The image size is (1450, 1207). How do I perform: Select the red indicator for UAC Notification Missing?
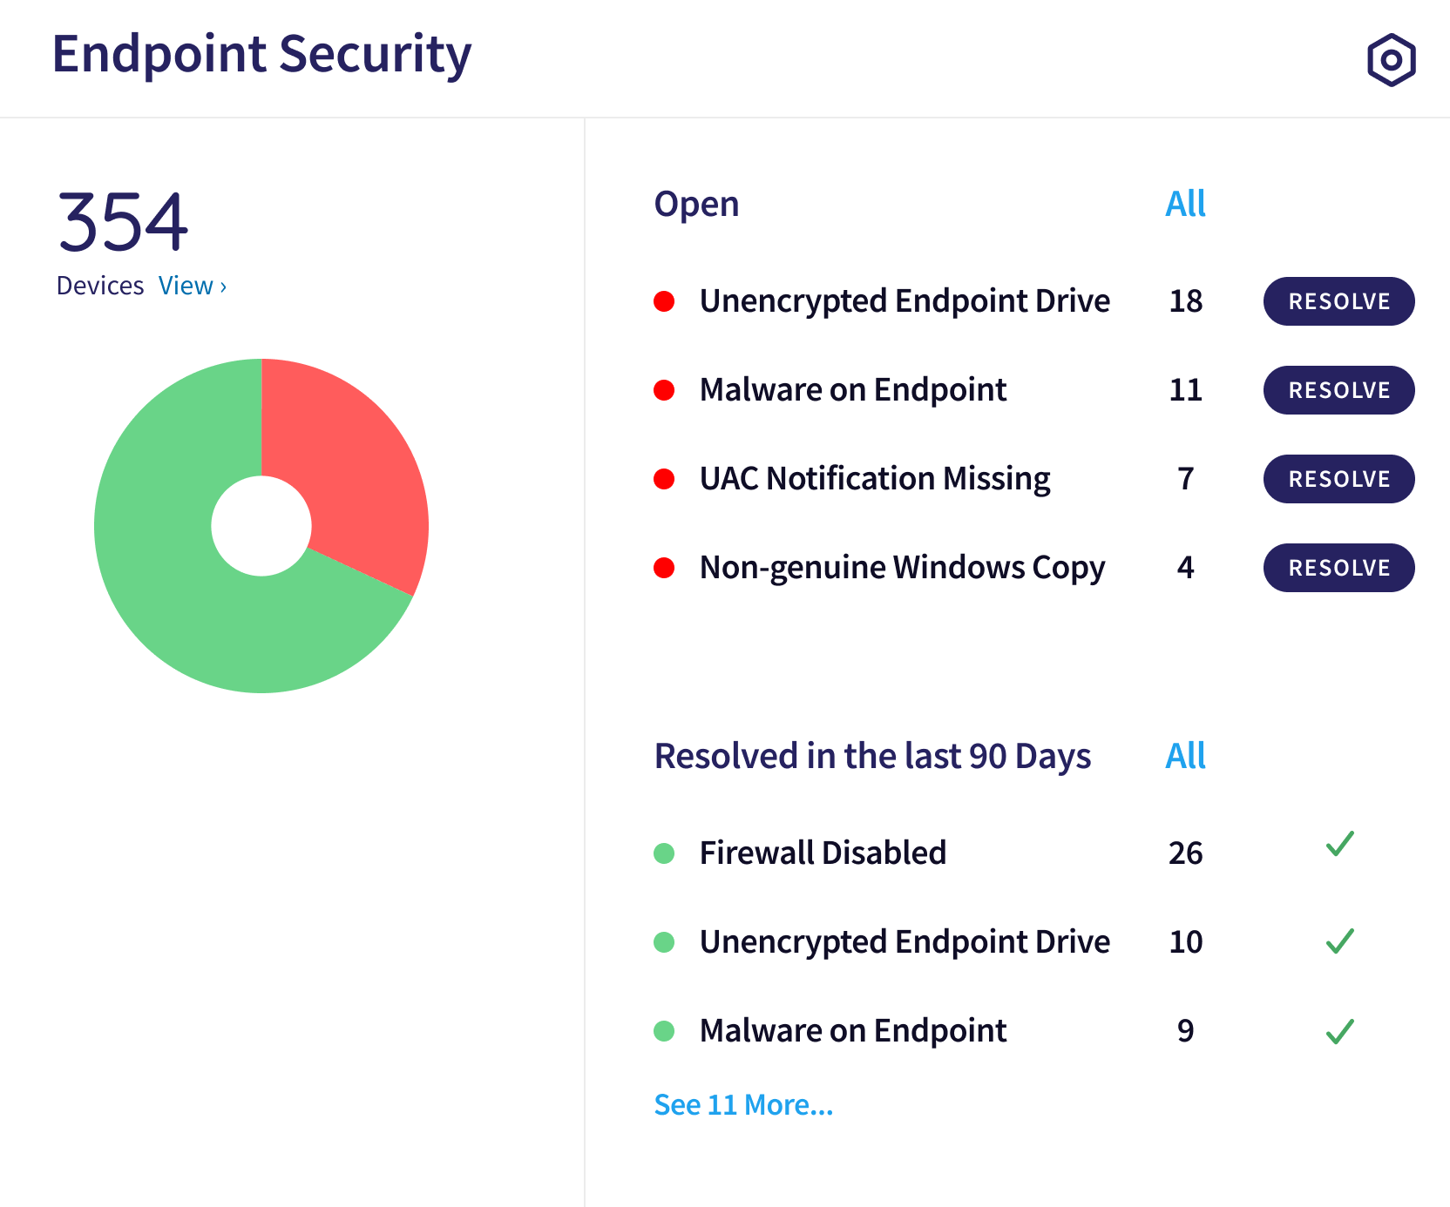(667, 479)
